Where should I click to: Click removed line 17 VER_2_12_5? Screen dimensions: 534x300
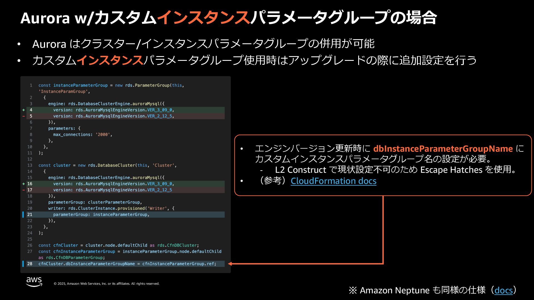pyautogui.click(x=125, y=190)
